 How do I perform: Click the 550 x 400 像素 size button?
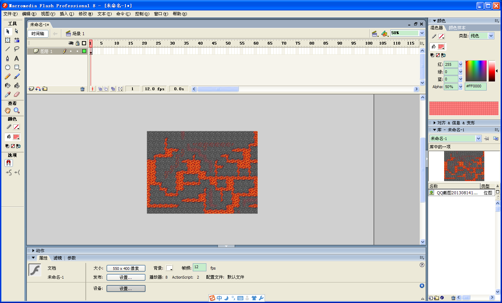126,269
